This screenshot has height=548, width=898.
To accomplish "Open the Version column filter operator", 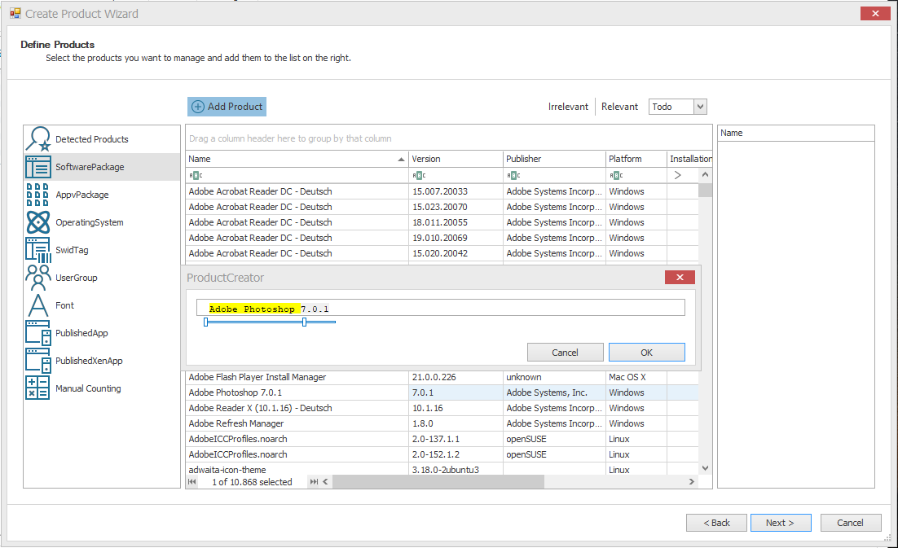I will (x=418, y=175).
